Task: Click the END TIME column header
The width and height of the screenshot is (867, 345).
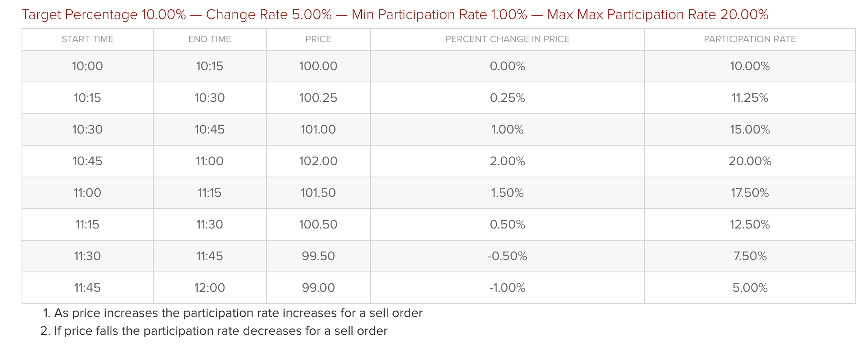Action: point(209,39)
